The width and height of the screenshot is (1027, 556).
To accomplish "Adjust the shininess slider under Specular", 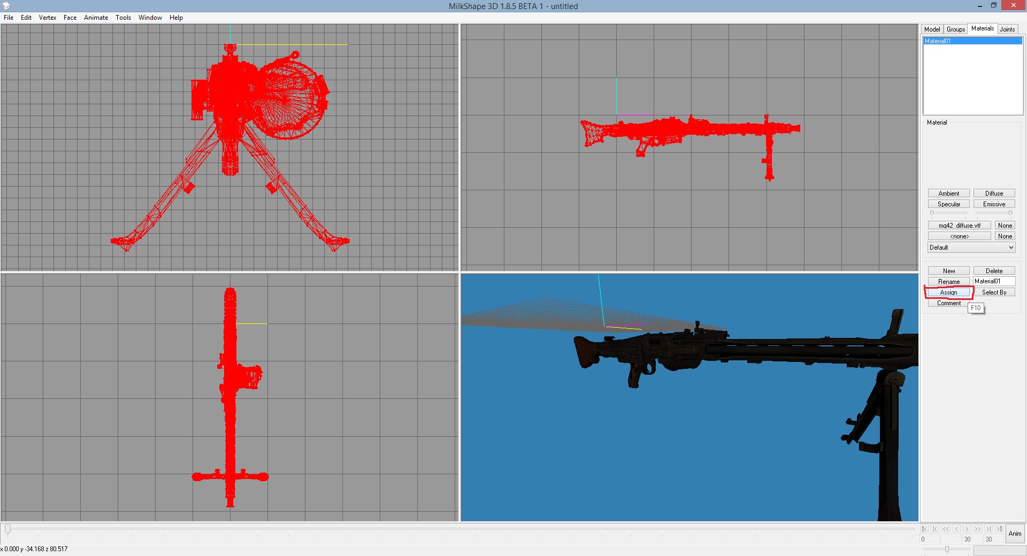I will point(949,213).
